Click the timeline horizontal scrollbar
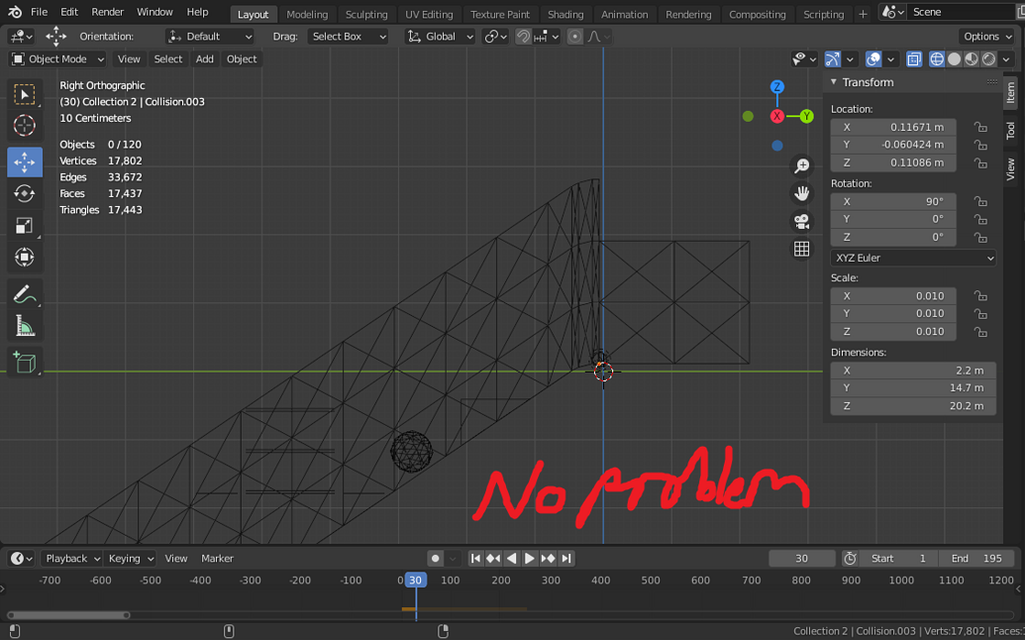 click(x=68, y=615)
